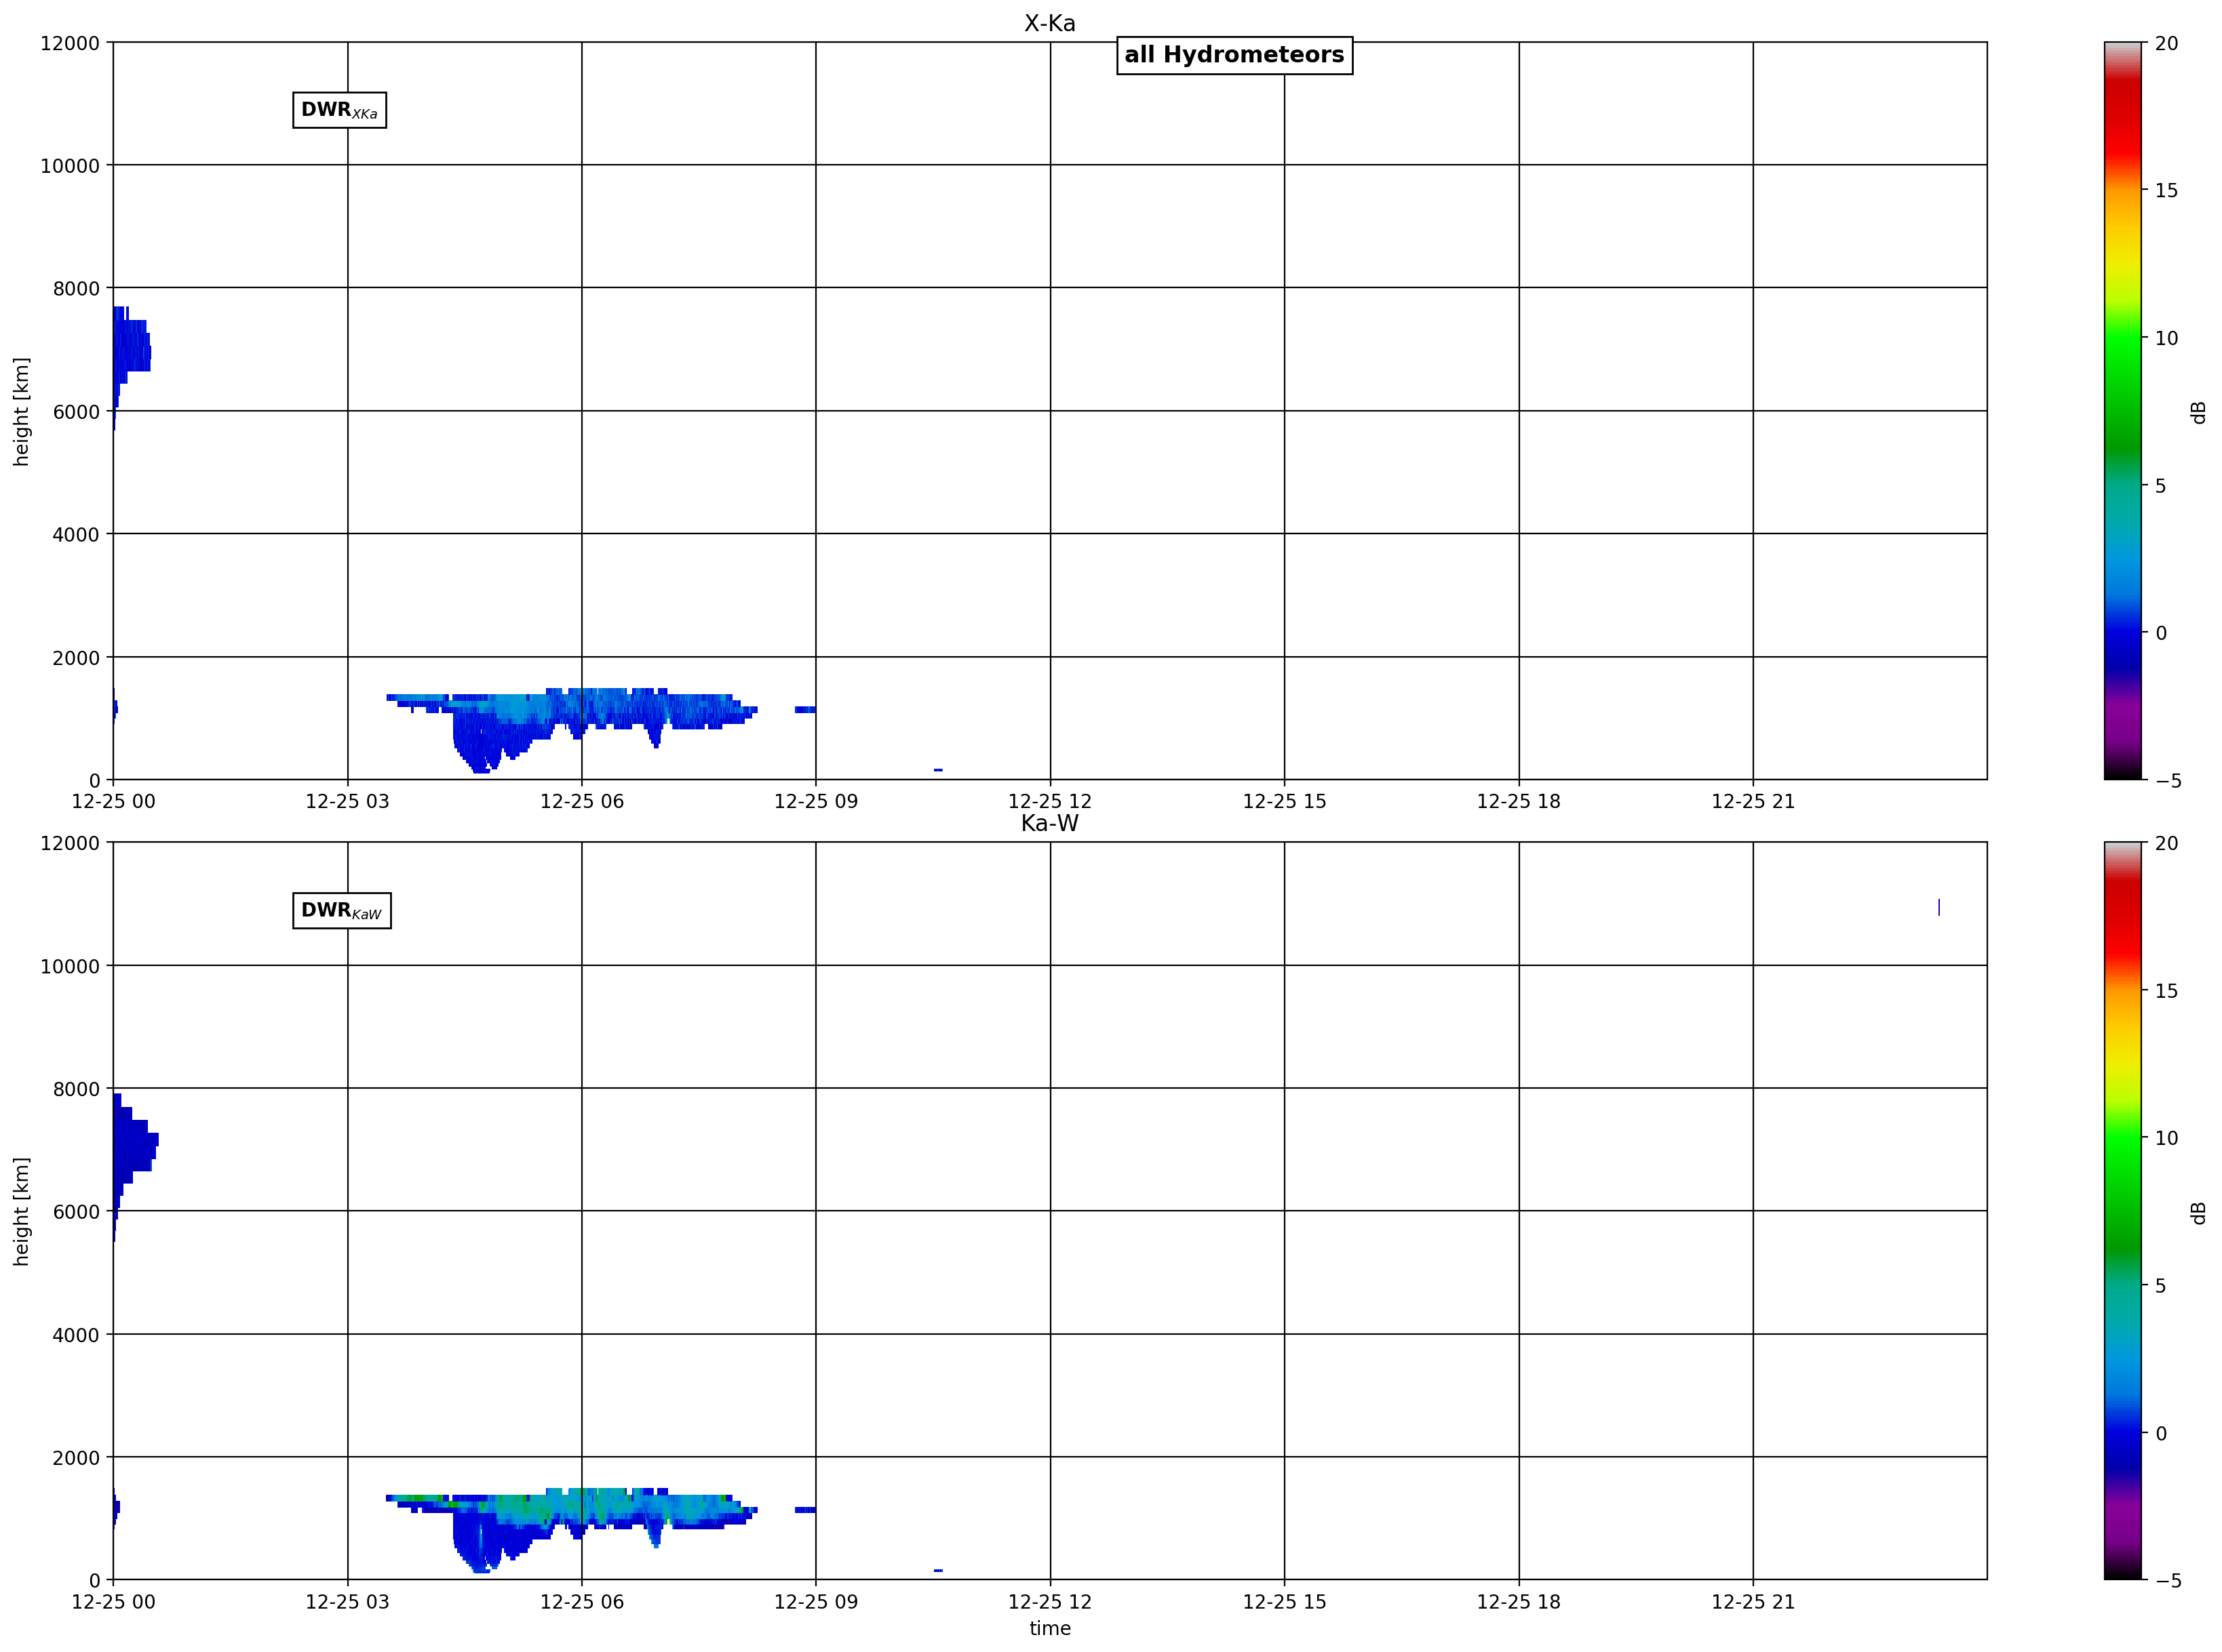The image size is (2222, 1652).
Task: Click the "Ka-W" plot title
Action: click(x=1049, y=823)
